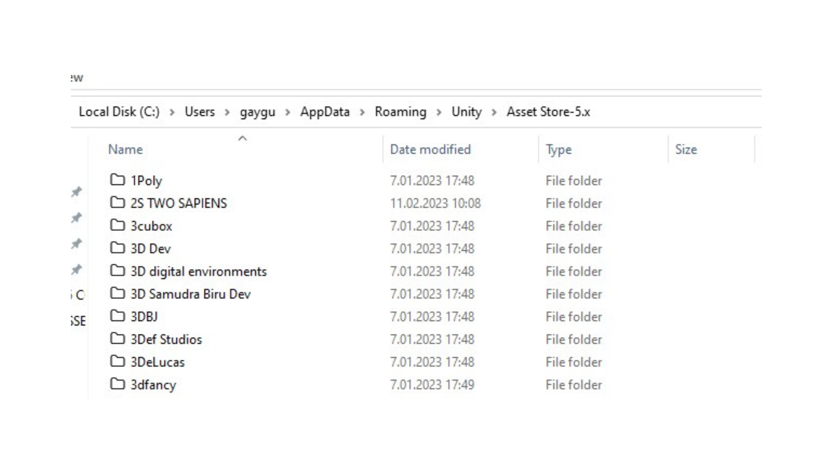
Task: Sort by the Date modified column header
Action: [x=431, y=149]
